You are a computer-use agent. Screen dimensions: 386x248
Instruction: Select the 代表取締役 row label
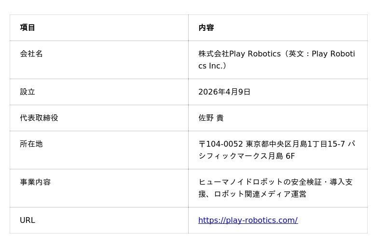tap(39, 118)
